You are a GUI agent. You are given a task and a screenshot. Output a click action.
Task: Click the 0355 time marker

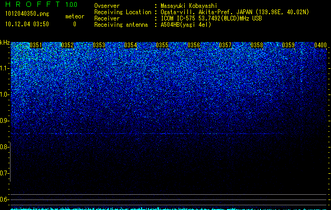[x=162, y=45]
